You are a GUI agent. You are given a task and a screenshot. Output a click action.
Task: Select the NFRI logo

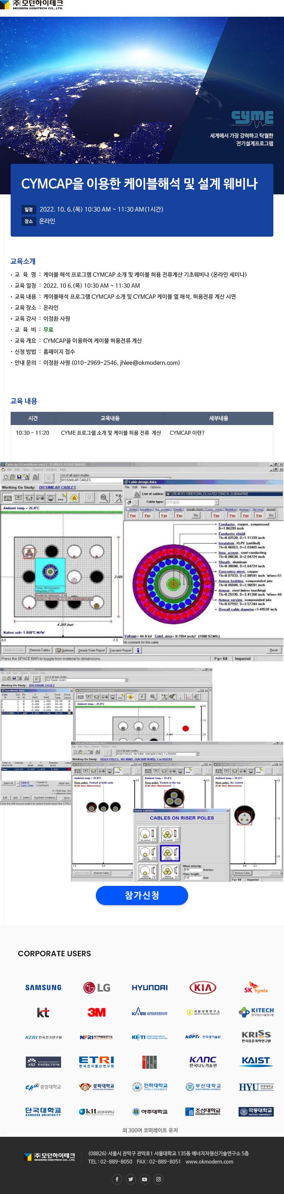(96, 1037)
